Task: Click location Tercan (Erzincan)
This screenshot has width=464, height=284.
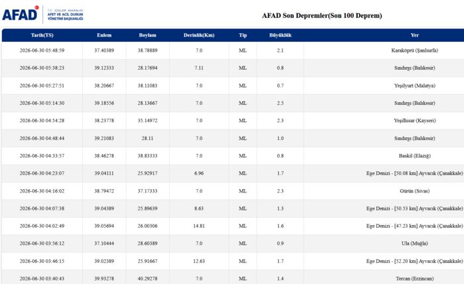Action: (x=414, y=279)
